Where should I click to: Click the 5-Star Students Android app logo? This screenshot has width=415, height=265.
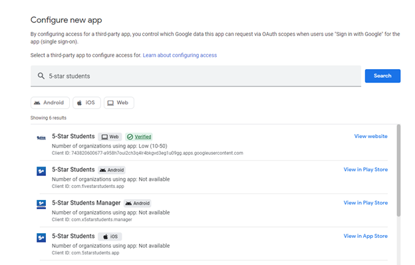tap(41, 171)
